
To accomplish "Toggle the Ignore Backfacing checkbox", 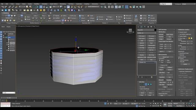I will coord(140,89).
